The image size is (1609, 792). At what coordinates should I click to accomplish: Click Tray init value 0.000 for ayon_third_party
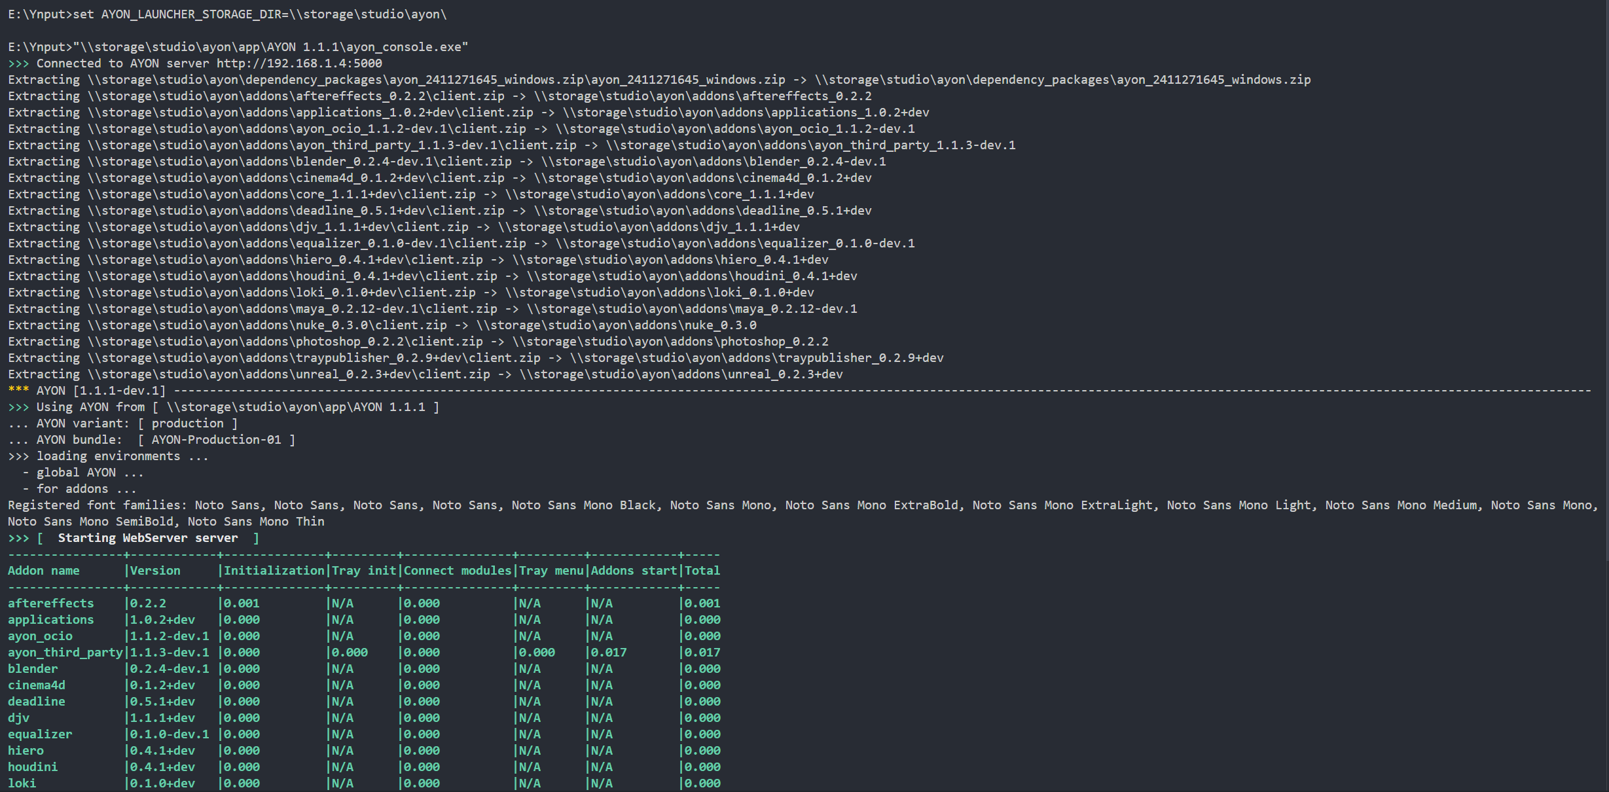(350, 653)
